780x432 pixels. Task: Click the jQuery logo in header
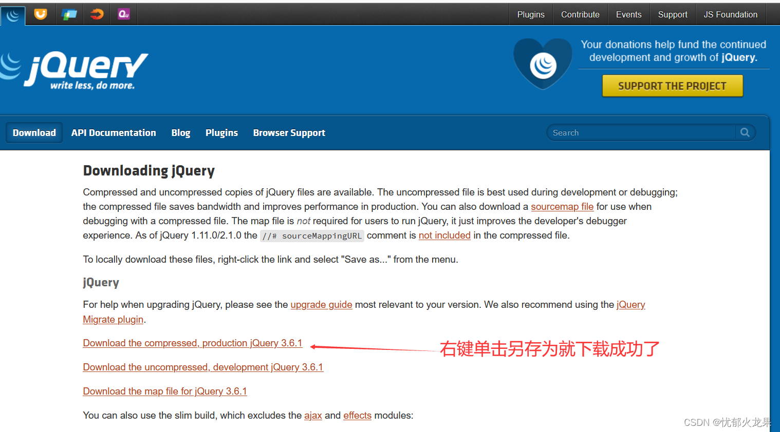click(74, 70)
